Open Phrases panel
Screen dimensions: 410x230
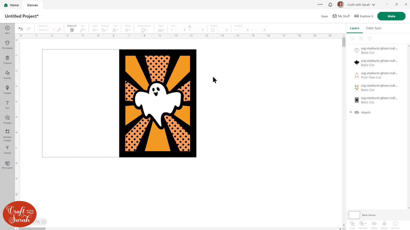point(7,119)
